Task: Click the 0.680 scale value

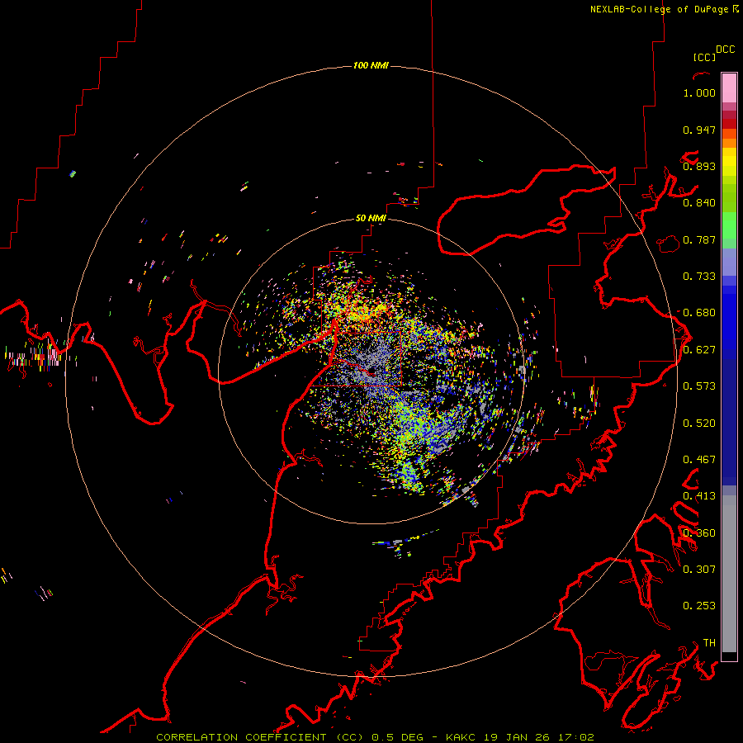Action: (x=699, y=313)
